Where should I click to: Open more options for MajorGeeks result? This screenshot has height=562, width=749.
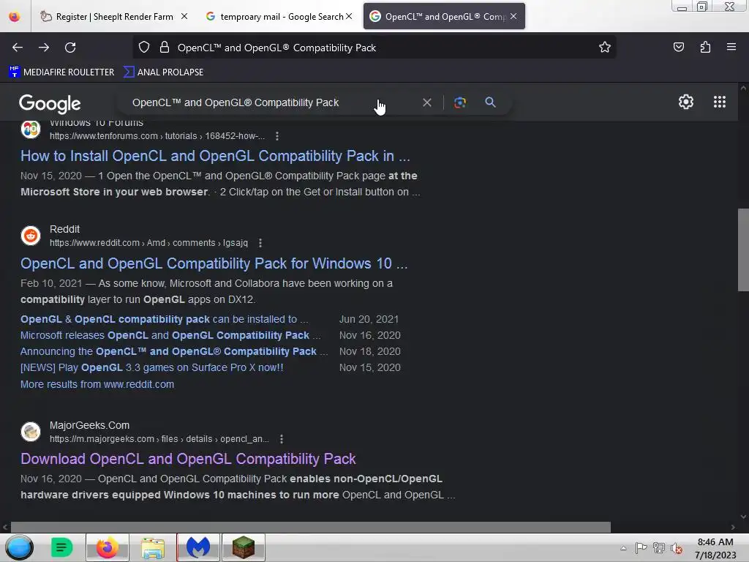coord(282,439)
